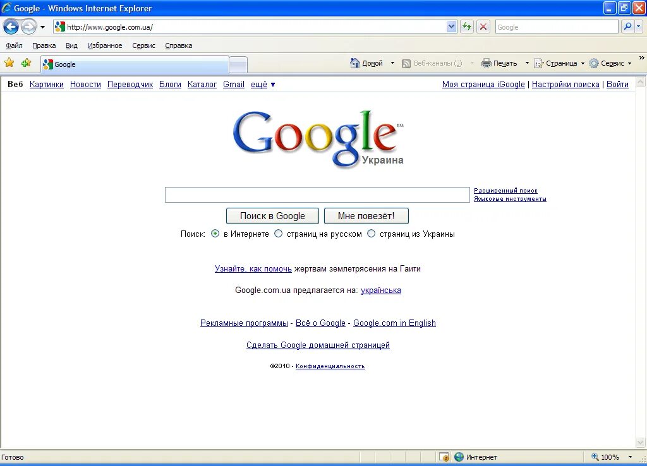647x466 pixels.
Task: Open Настройки поиска link
Action: pyautogui.click(x=565, y=84)
